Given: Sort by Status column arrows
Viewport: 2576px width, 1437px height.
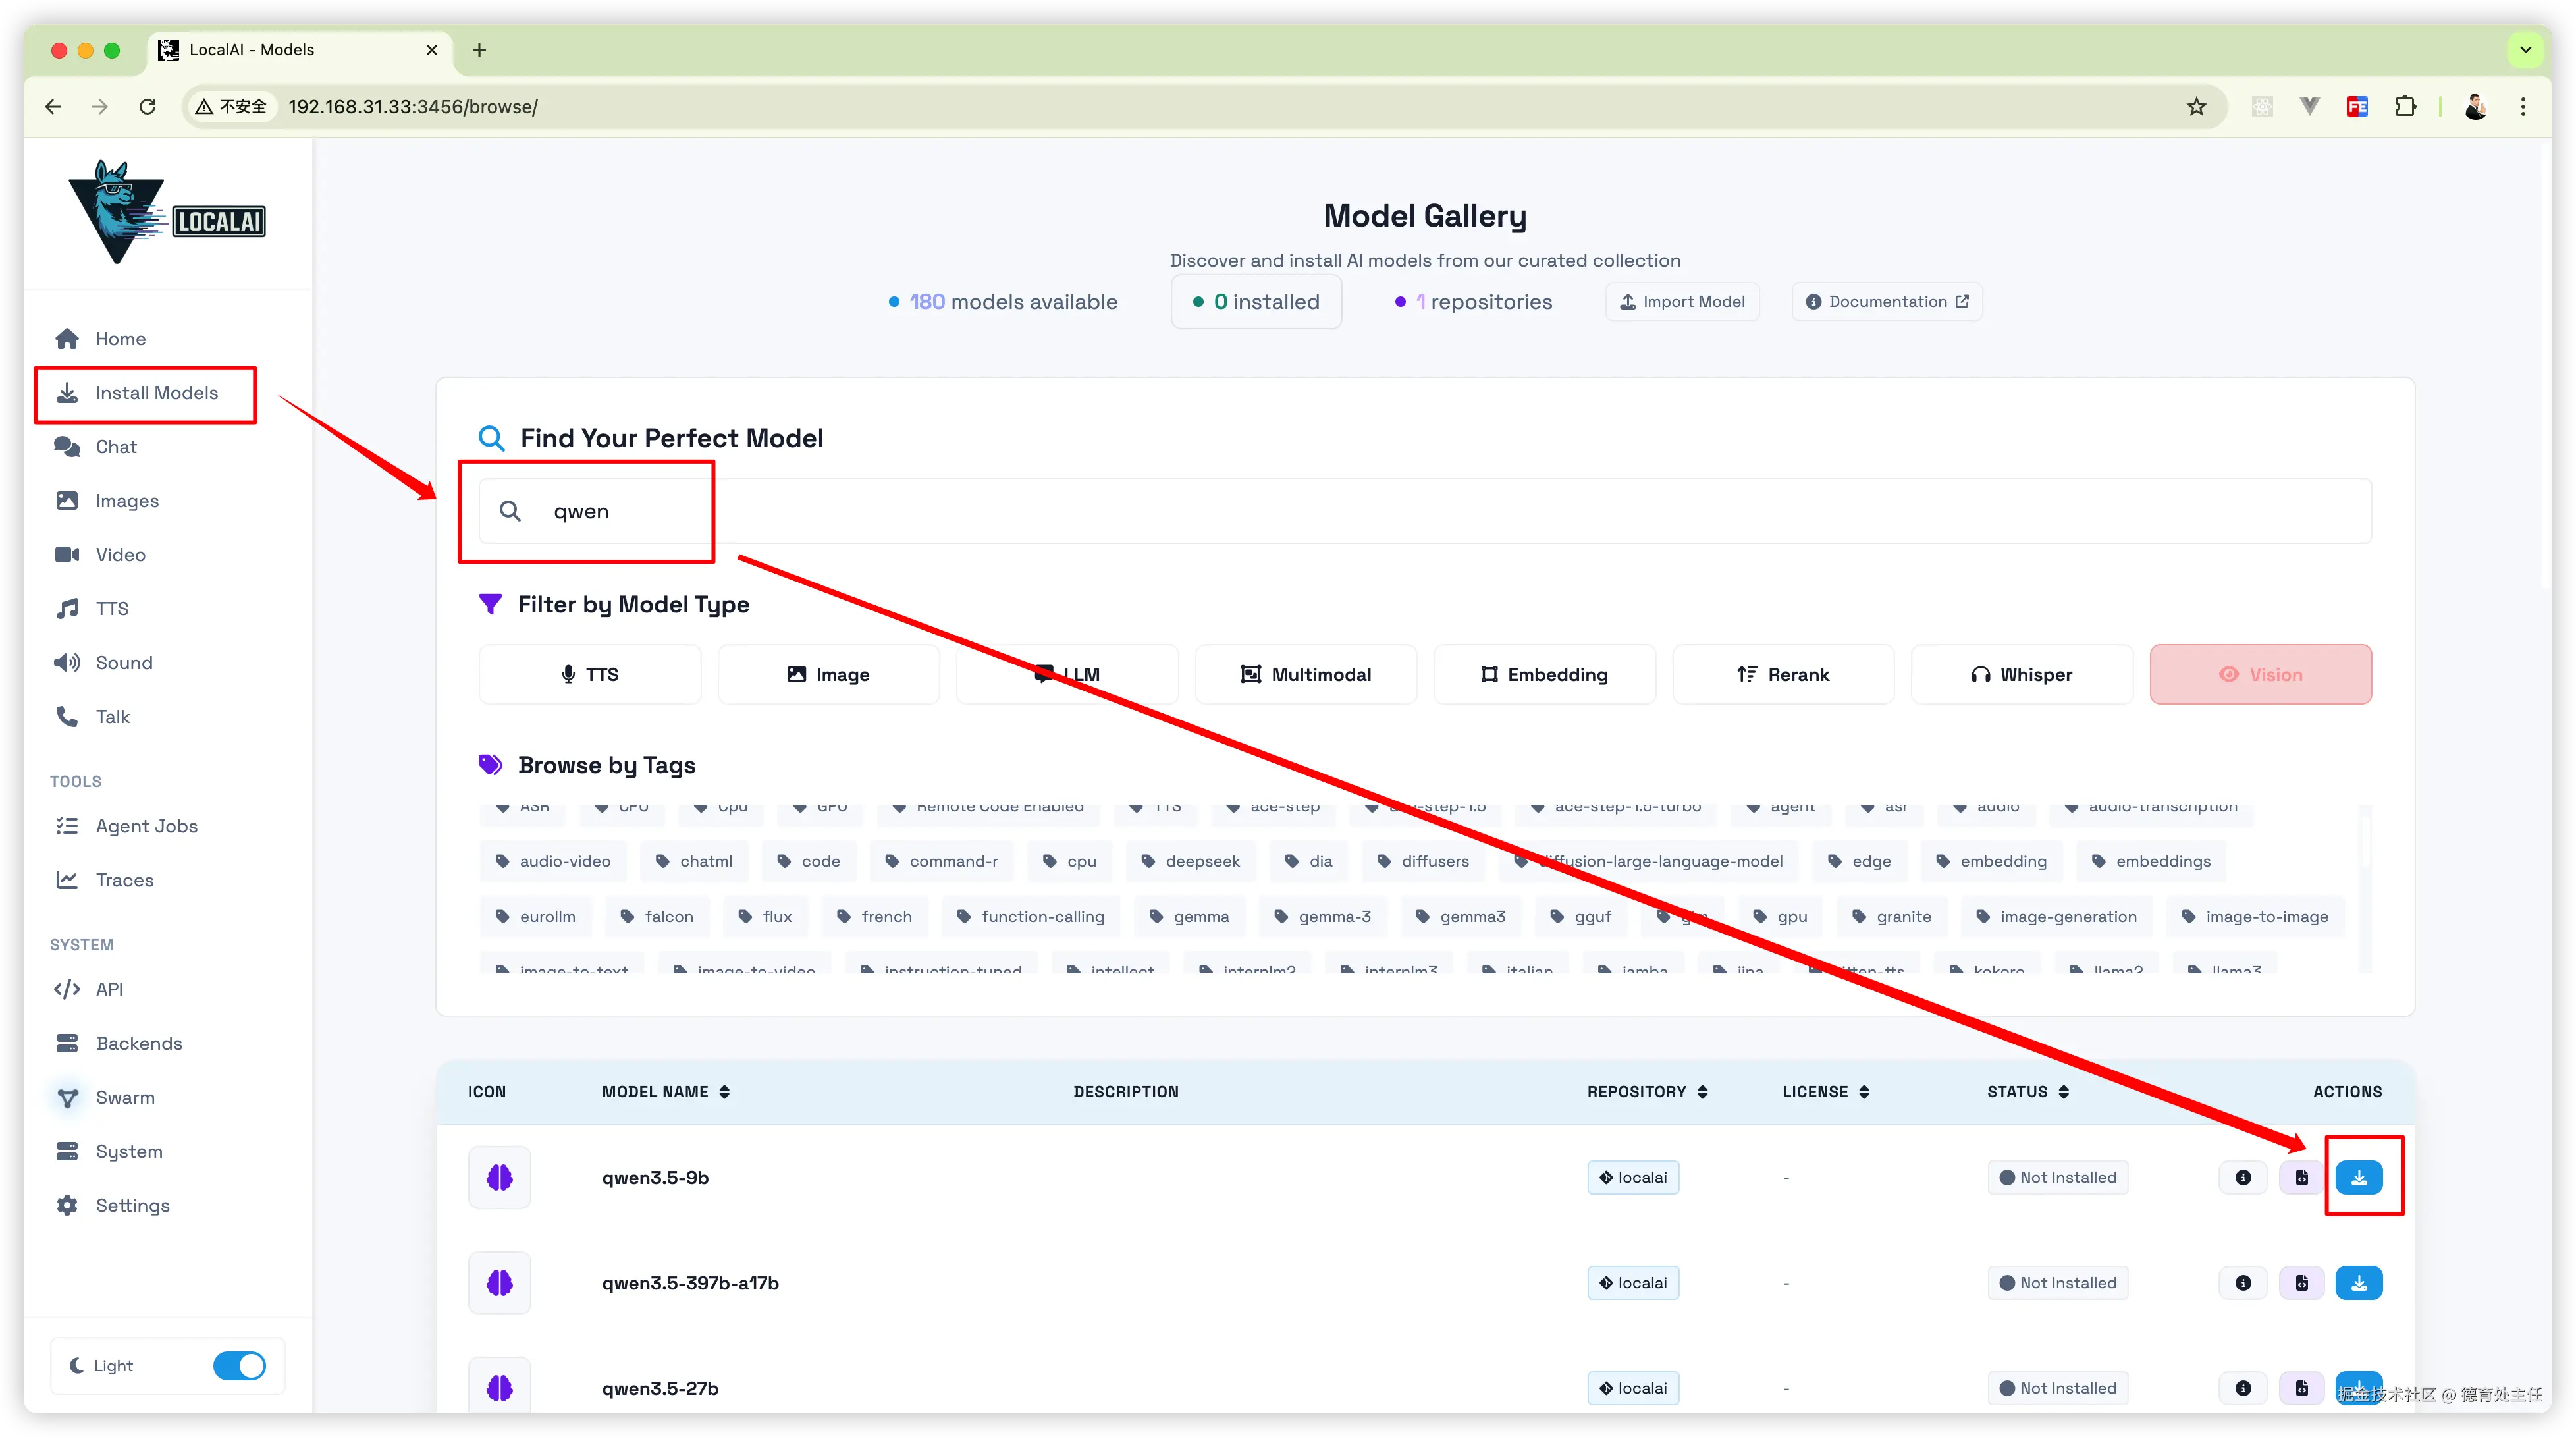Looking at the screenshot, I should pyautogui.click(x=2063, y=1091).
